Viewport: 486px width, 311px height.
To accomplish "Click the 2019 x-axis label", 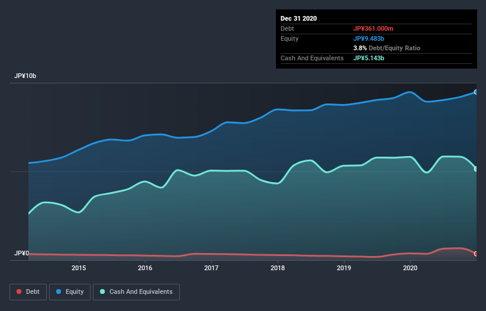I will click(344, 268).
